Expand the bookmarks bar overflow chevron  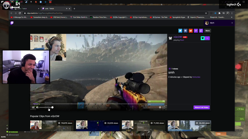click(232, 17)
